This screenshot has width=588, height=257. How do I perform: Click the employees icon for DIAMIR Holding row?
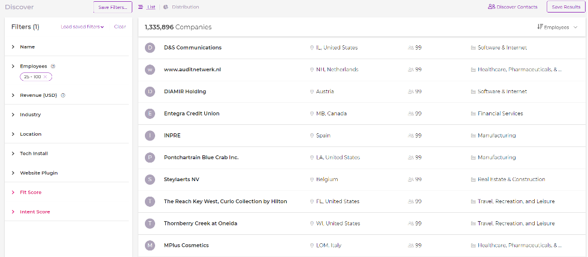tap(411, 91)
